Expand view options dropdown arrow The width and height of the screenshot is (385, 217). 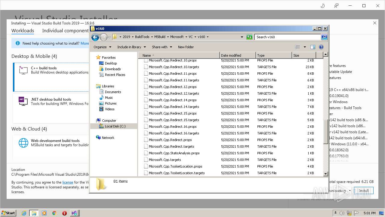(304, 47)
